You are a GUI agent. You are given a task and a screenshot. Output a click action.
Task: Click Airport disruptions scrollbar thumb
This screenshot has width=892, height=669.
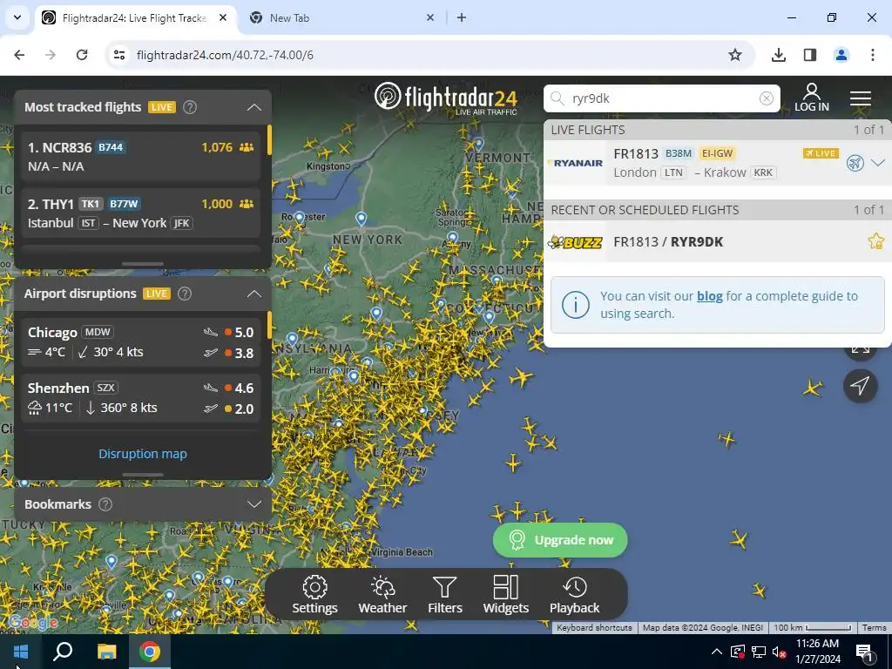tap(270, 326)
